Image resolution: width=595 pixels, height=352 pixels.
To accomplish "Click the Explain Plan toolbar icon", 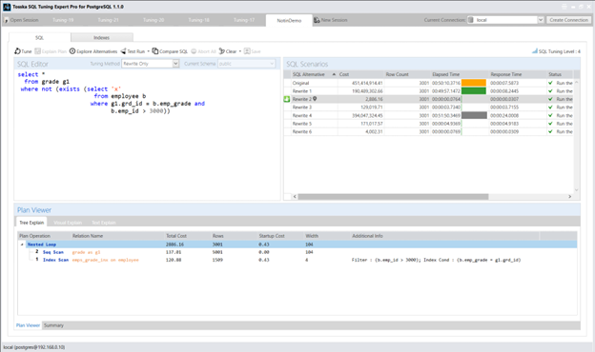I will tap(37, 51).
